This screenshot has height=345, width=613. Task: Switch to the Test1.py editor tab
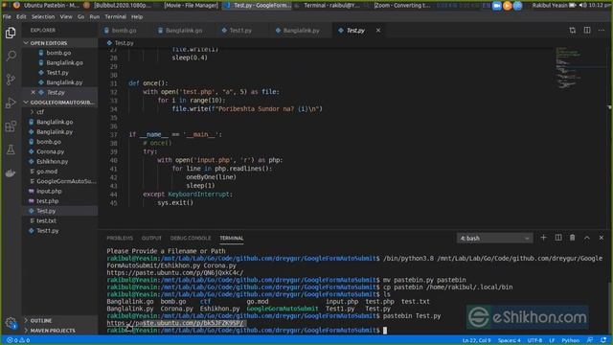(x=240, y=31)
